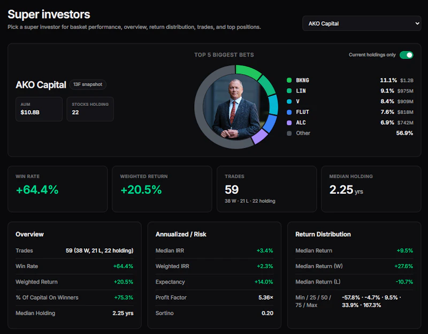Click the ALC ticker label
Viewport: 428px width, 334px height.
point(301,123)
